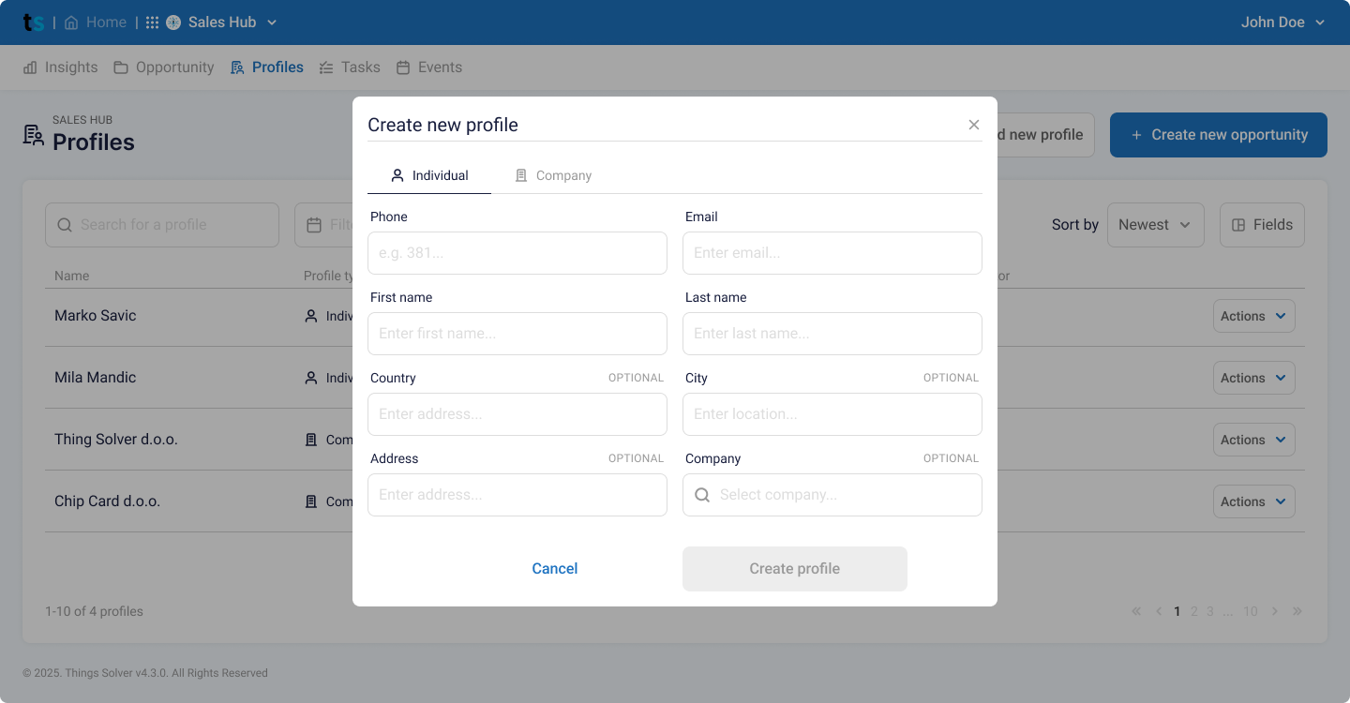Click Chip Card d.o.o. name
1350x703 pixels.
108,501
